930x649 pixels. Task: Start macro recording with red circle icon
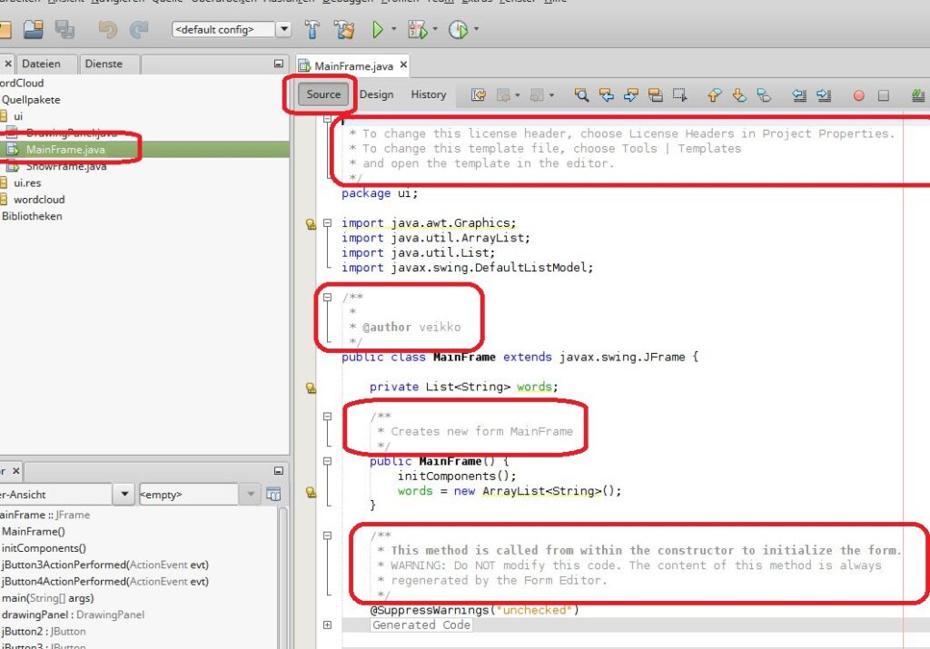tap(858, 95)
